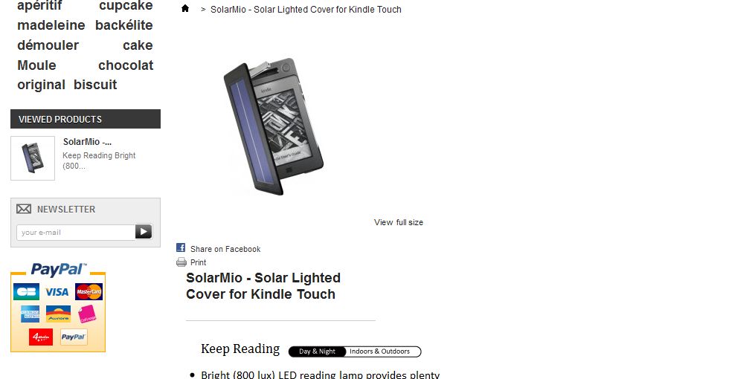Click Share on Facebook link
The width and height of the screenshot is (749, 379).
click(x=225, y=249)
